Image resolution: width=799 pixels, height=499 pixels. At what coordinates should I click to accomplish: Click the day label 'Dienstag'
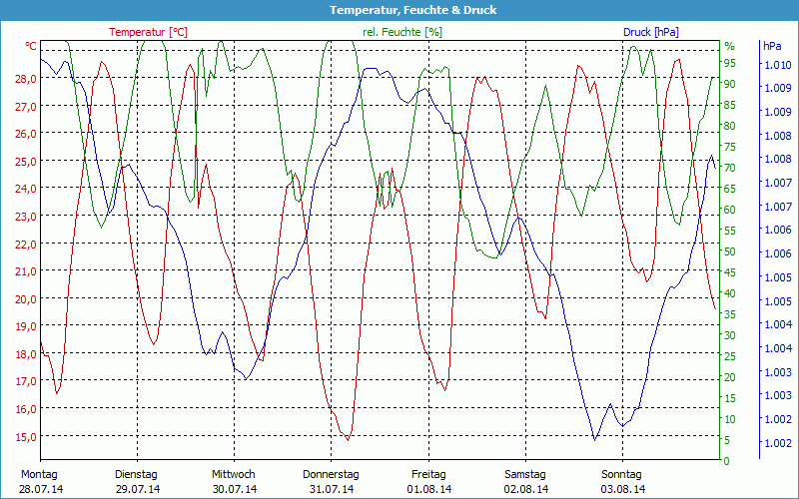click(x=136, y=475)
